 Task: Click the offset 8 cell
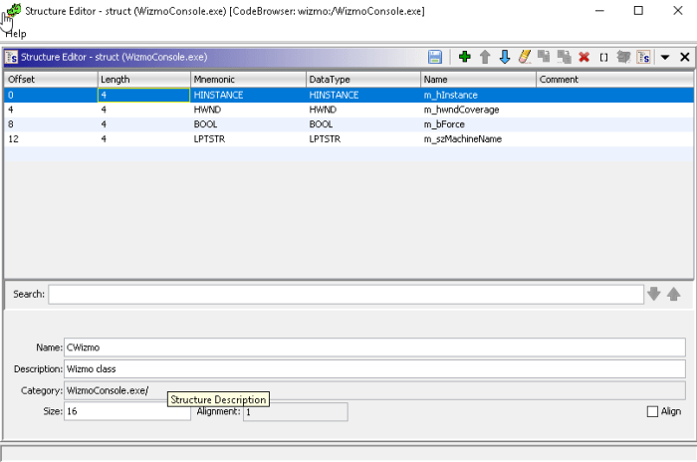[x=51, y=124]
